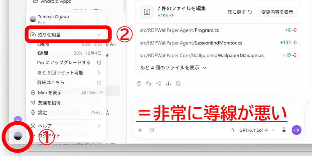
Task: Open SessionEndMonitor.cs file row
Action: [218, 43]
